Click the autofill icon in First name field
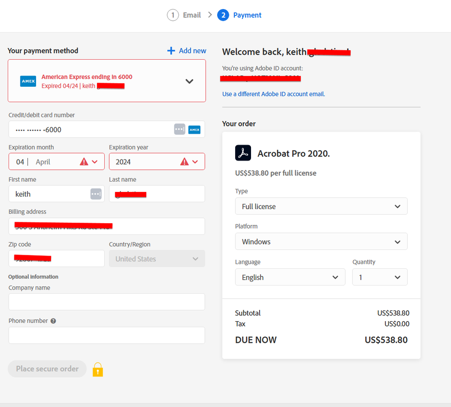451x407 pixels. point(96,194)
